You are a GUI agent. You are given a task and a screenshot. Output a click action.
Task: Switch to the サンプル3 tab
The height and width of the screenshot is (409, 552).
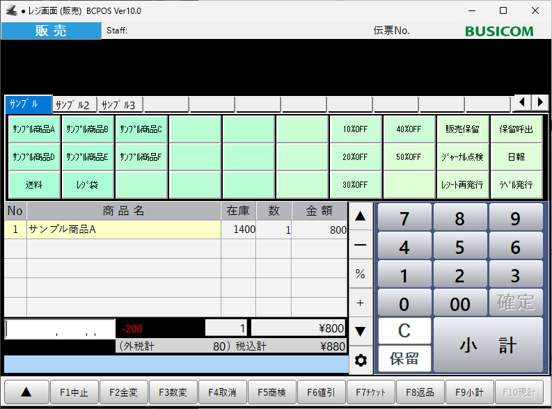point(120,105)
